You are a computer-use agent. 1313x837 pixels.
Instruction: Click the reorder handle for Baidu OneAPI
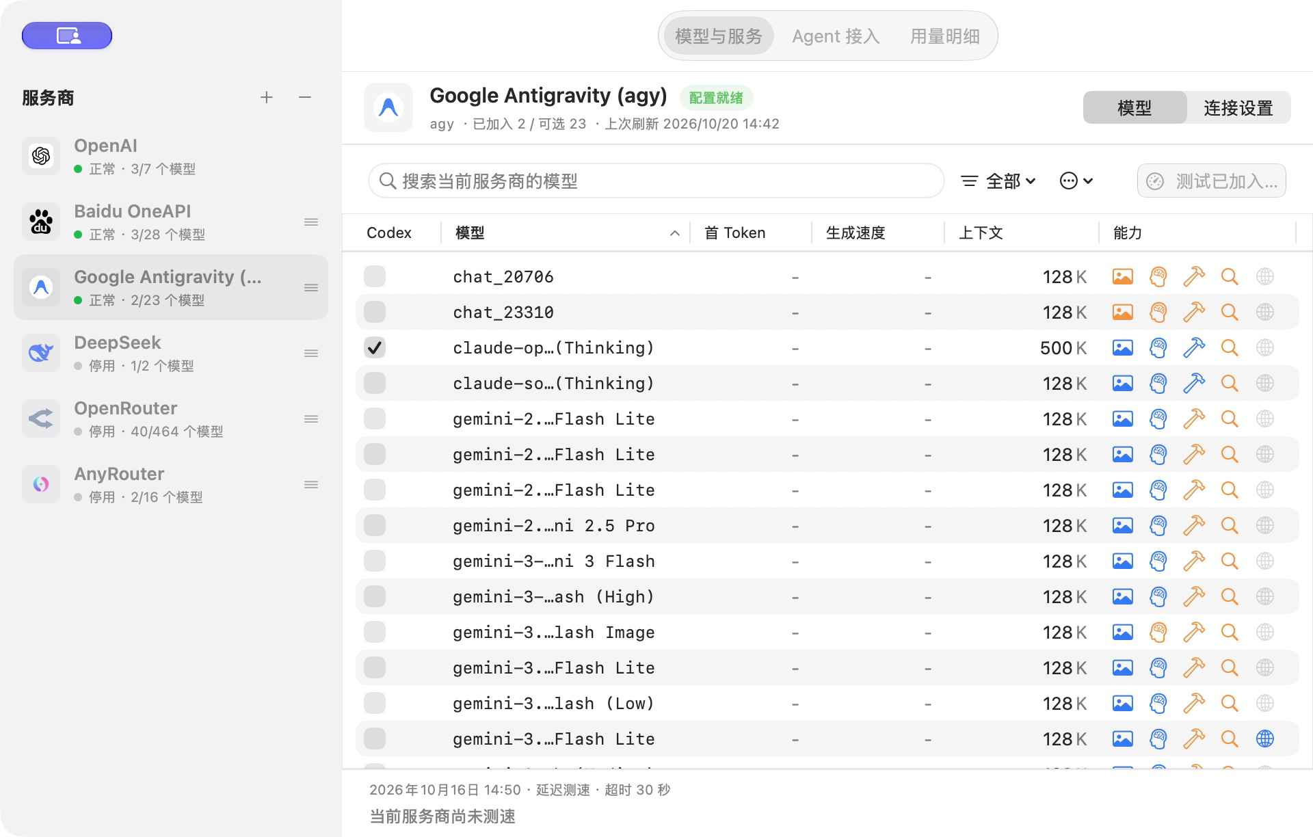311,222
